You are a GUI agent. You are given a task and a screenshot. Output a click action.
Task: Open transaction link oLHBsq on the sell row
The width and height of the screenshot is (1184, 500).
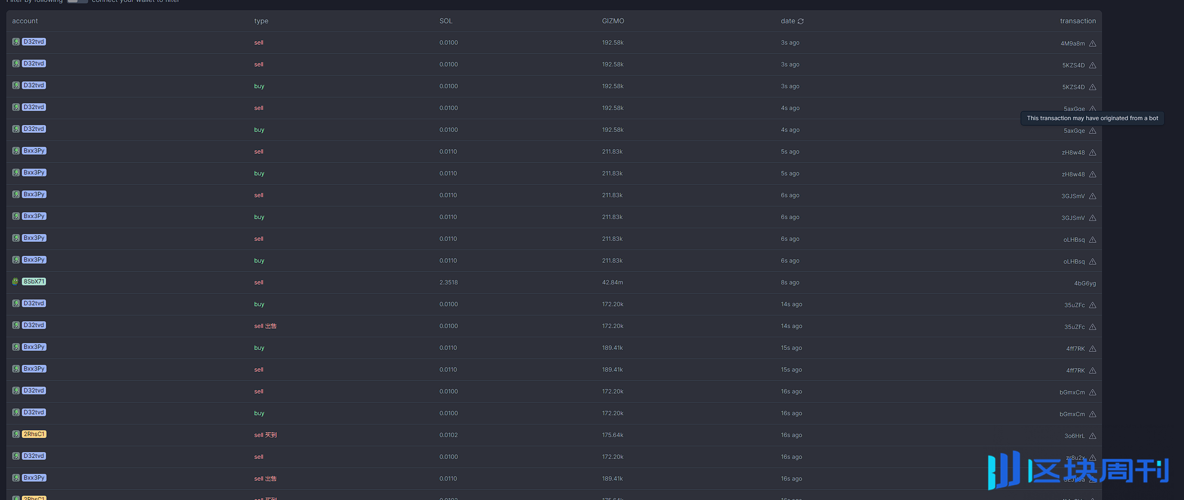(1074, 240)
